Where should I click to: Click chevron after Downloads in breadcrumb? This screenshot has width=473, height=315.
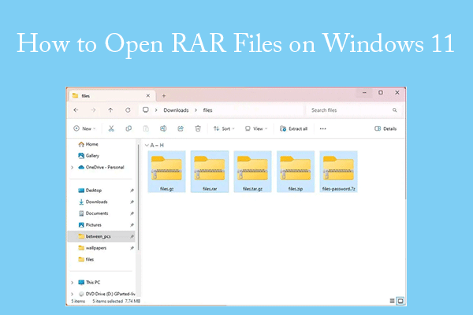coord(196,110)
